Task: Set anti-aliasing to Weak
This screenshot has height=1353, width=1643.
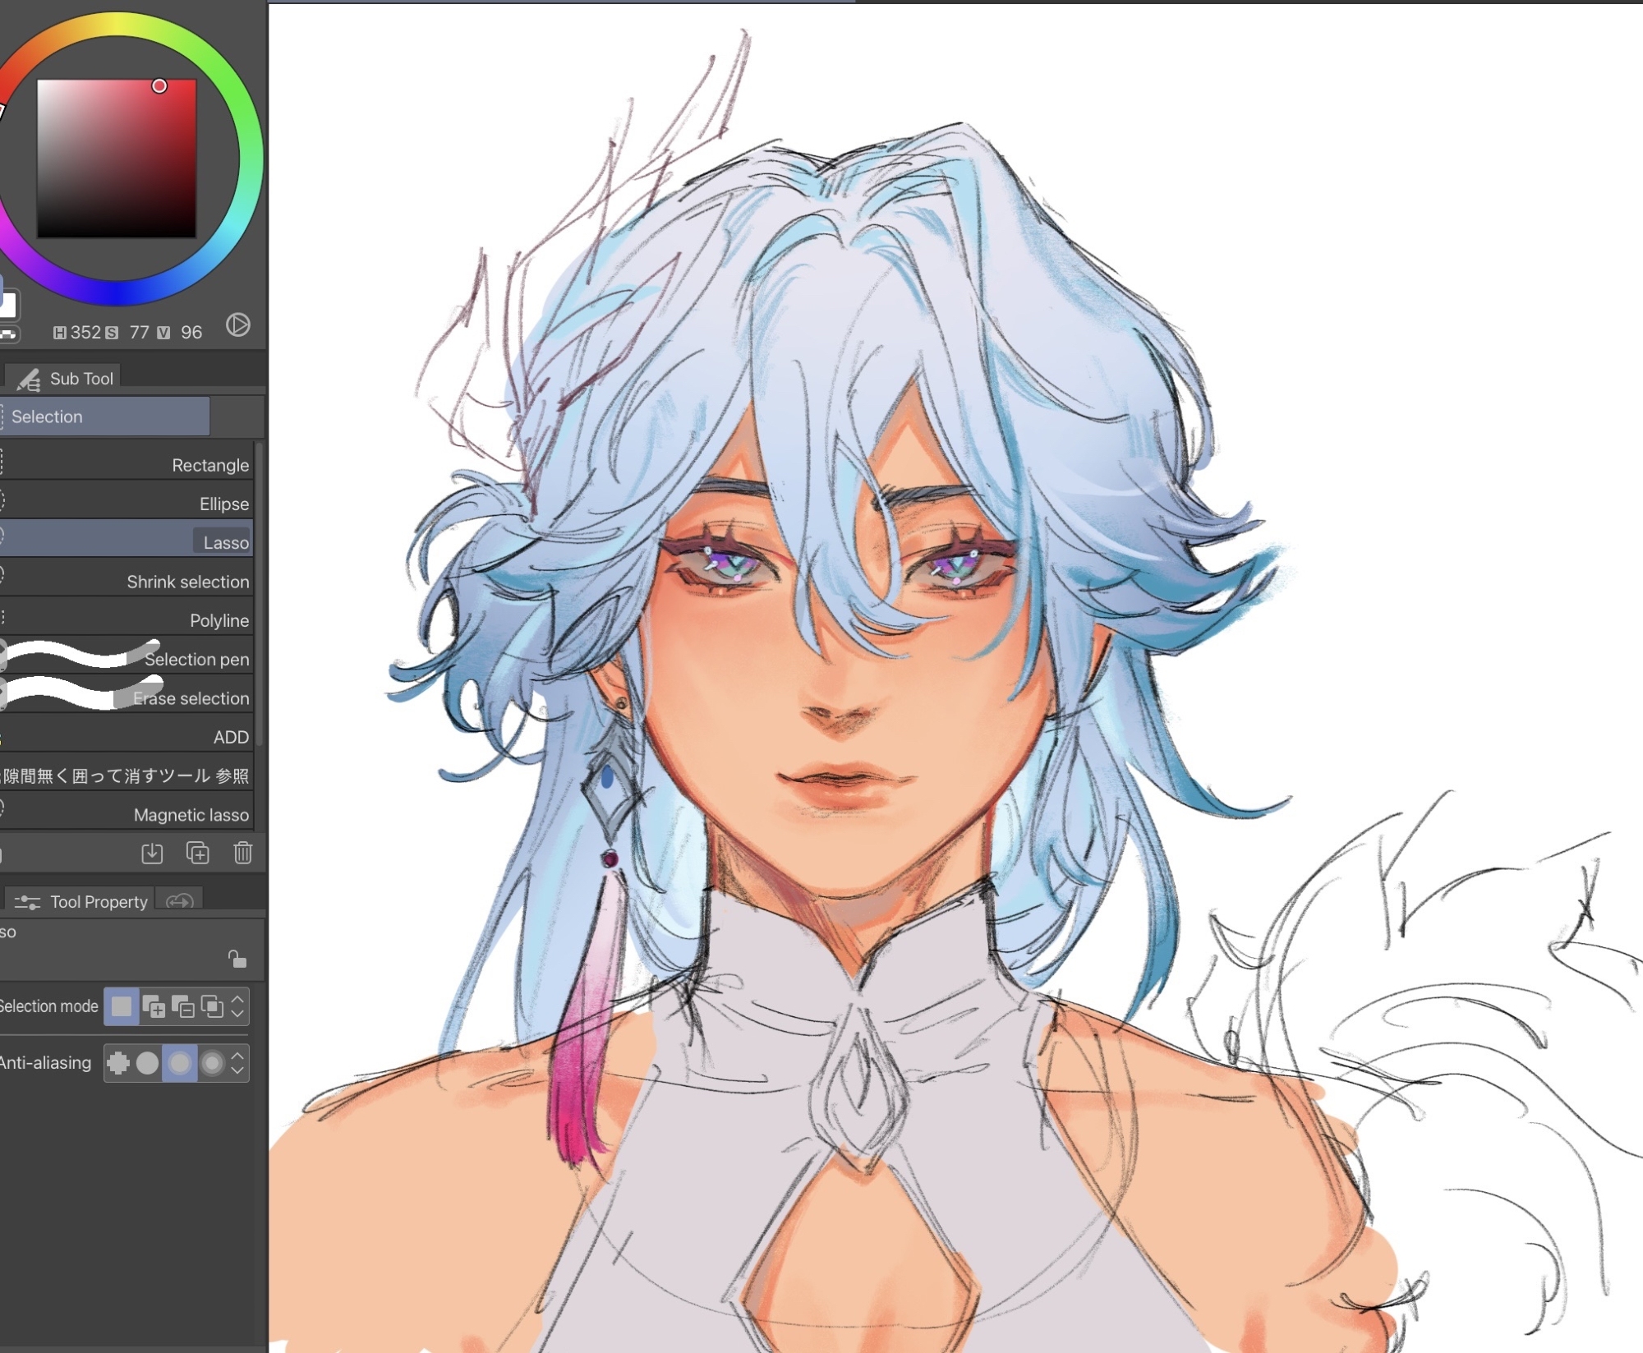Action: click(x=148, y=1063)
